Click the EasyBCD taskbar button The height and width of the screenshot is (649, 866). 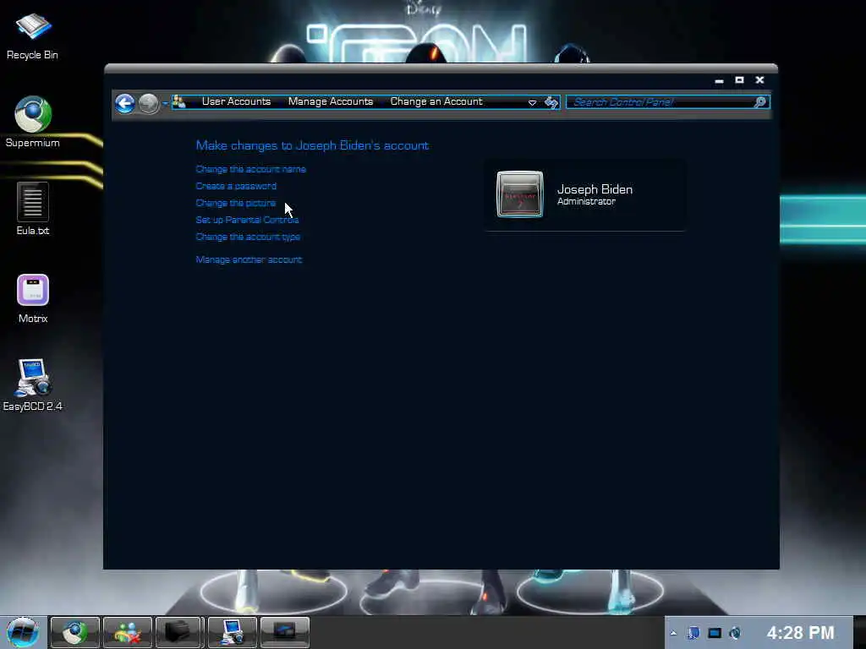tap(232, 632)
